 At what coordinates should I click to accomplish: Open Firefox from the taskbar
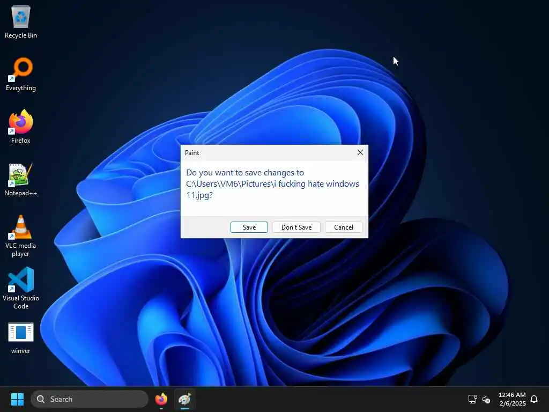tap(161, 399)
